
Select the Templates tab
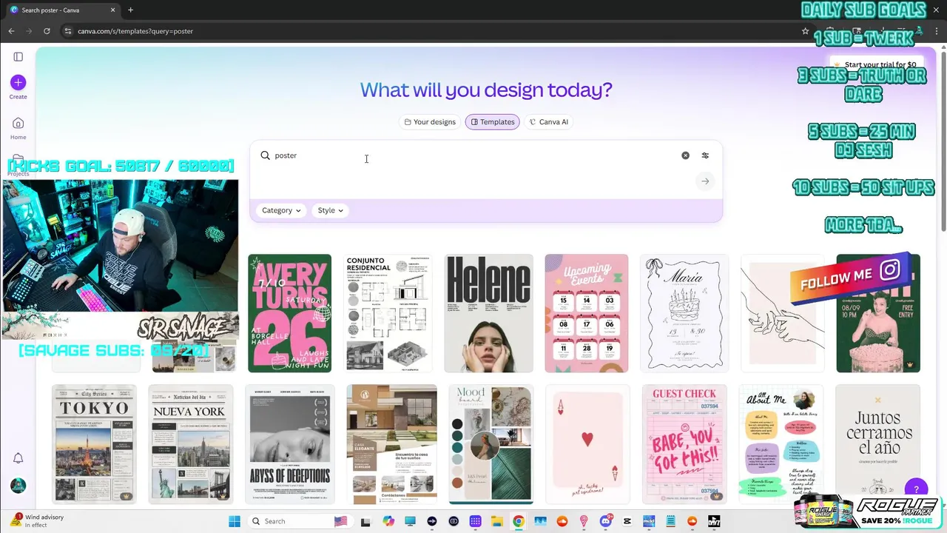click(492, 122)
